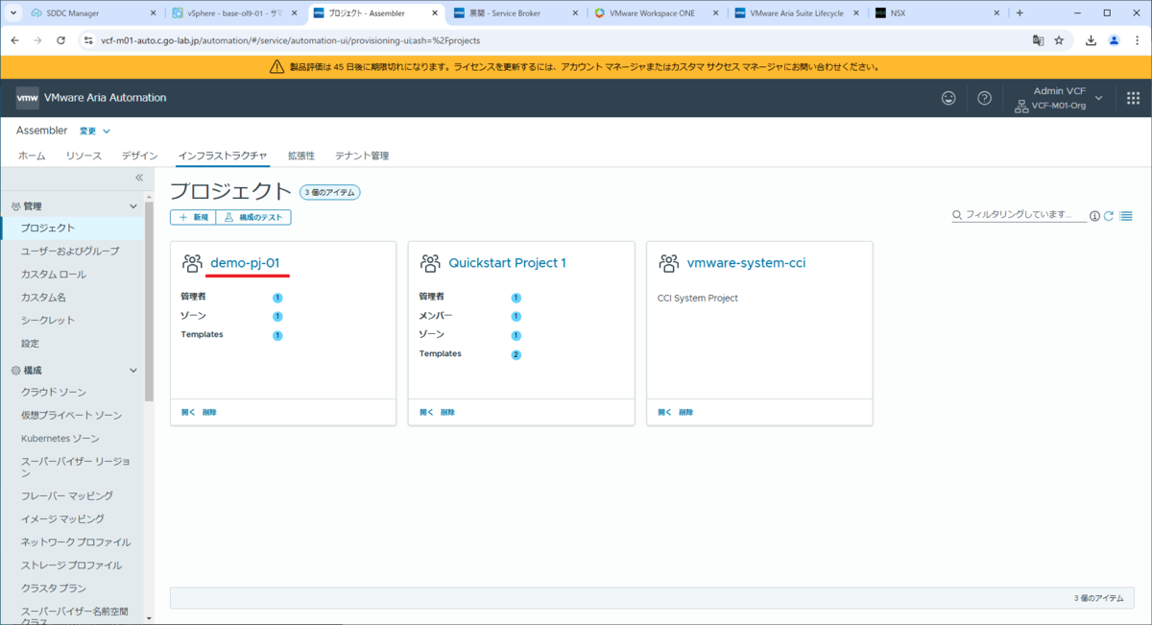The height and width of the screenshot is (625, 1152).
Task: Click the organization hierarchy icon
Action: point(1021,106)
